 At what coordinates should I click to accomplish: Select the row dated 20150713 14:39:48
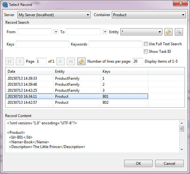[77, 84]
